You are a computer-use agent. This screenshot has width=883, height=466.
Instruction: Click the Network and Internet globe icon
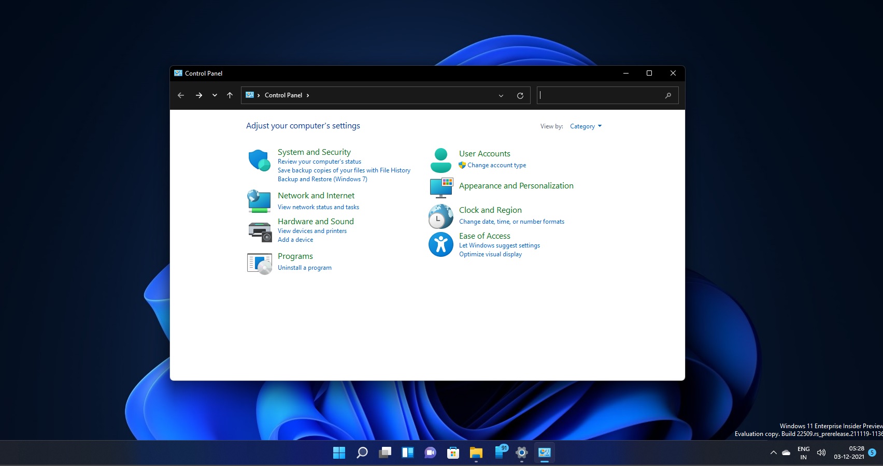259,201
